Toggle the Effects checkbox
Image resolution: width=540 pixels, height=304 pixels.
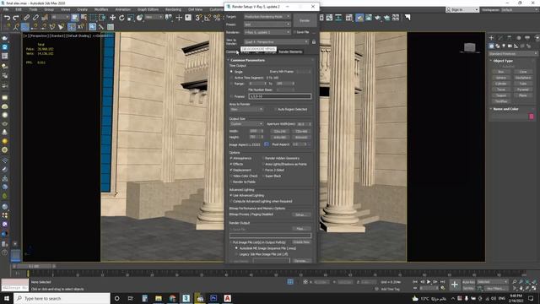(231, 164)
